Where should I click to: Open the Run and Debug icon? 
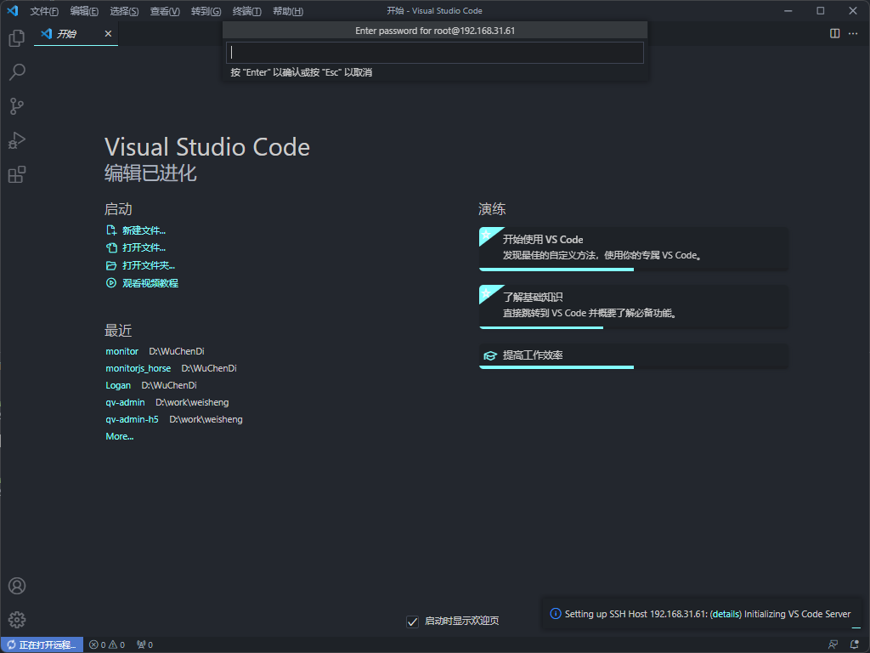[x=17, y=140]
